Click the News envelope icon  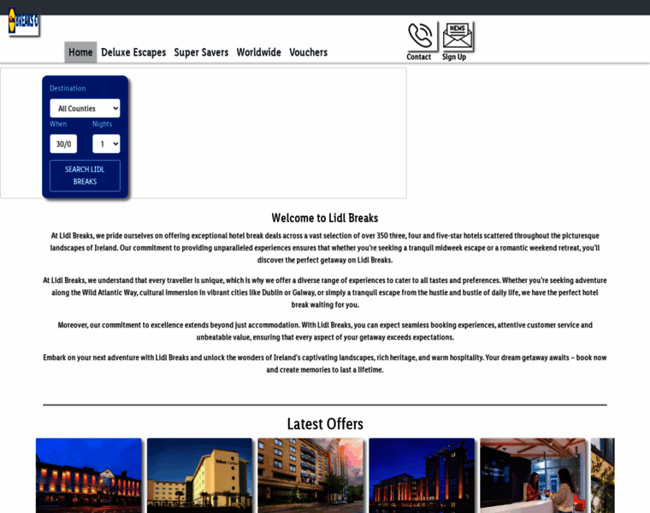(x=458, y=36)
